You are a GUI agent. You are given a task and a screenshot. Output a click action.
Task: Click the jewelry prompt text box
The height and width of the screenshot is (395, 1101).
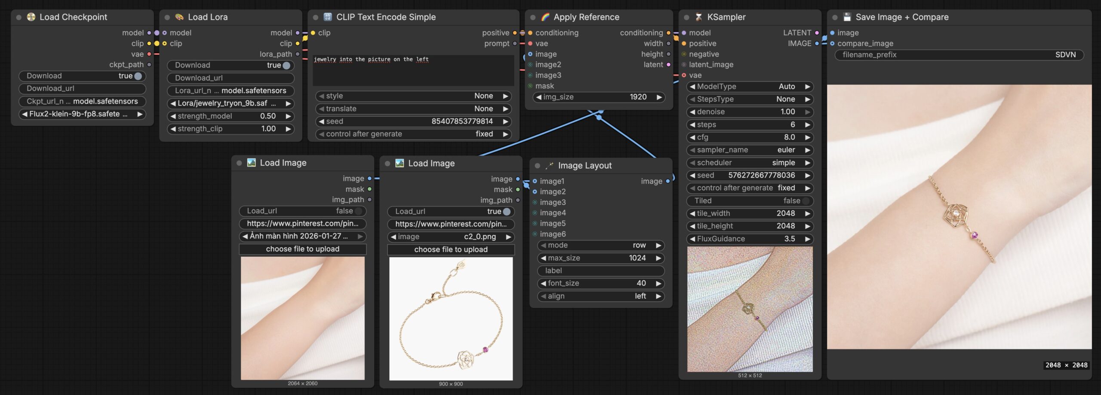(413, 70)
